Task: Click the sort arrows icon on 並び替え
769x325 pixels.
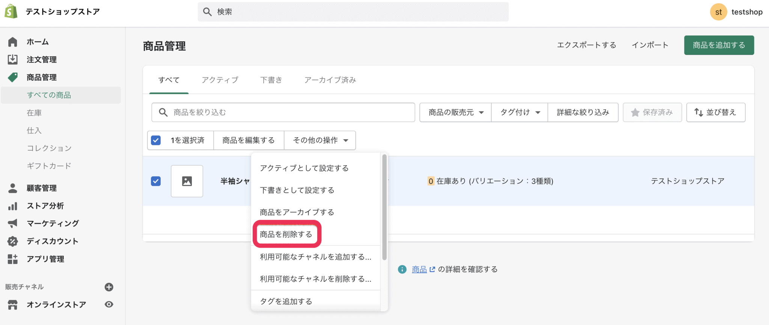Action: pyautogui.click(x=698, y=112)
